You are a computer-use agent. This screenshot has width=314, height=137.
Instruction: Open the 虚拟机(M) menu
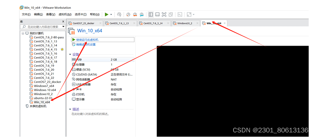pyautogui.click(x=65, y=15)
